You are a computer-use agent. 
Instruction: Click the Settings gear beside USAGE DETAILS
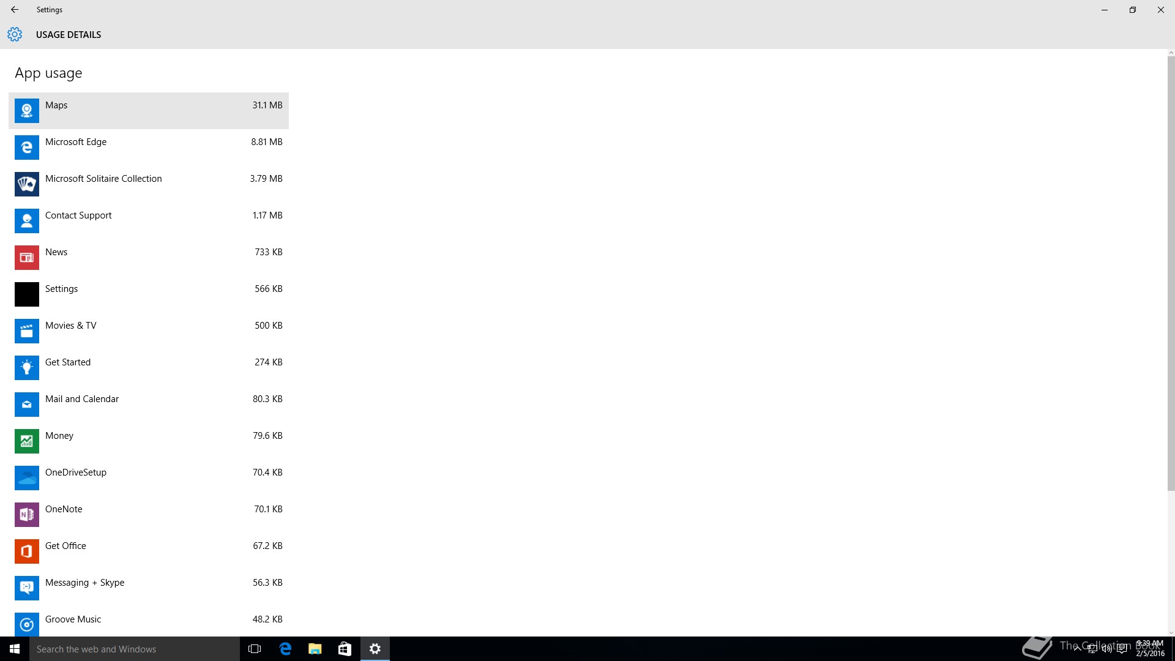[15, 34]
